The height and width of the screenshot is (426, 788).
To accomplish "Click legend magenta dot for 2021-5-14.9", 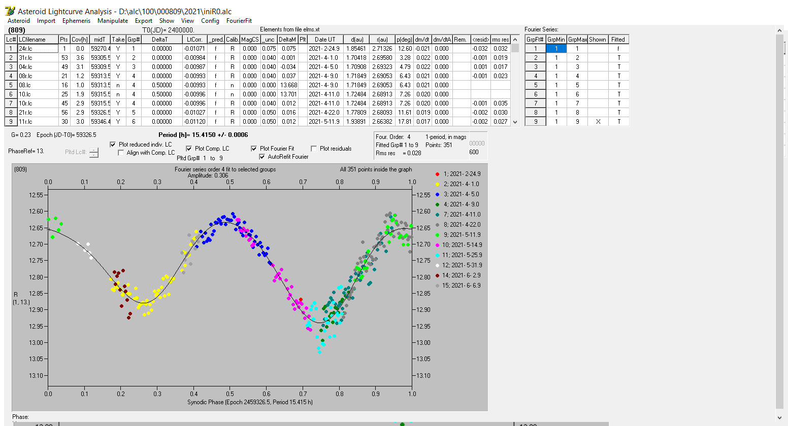I will pyautogui.click(x=437, y=245).
